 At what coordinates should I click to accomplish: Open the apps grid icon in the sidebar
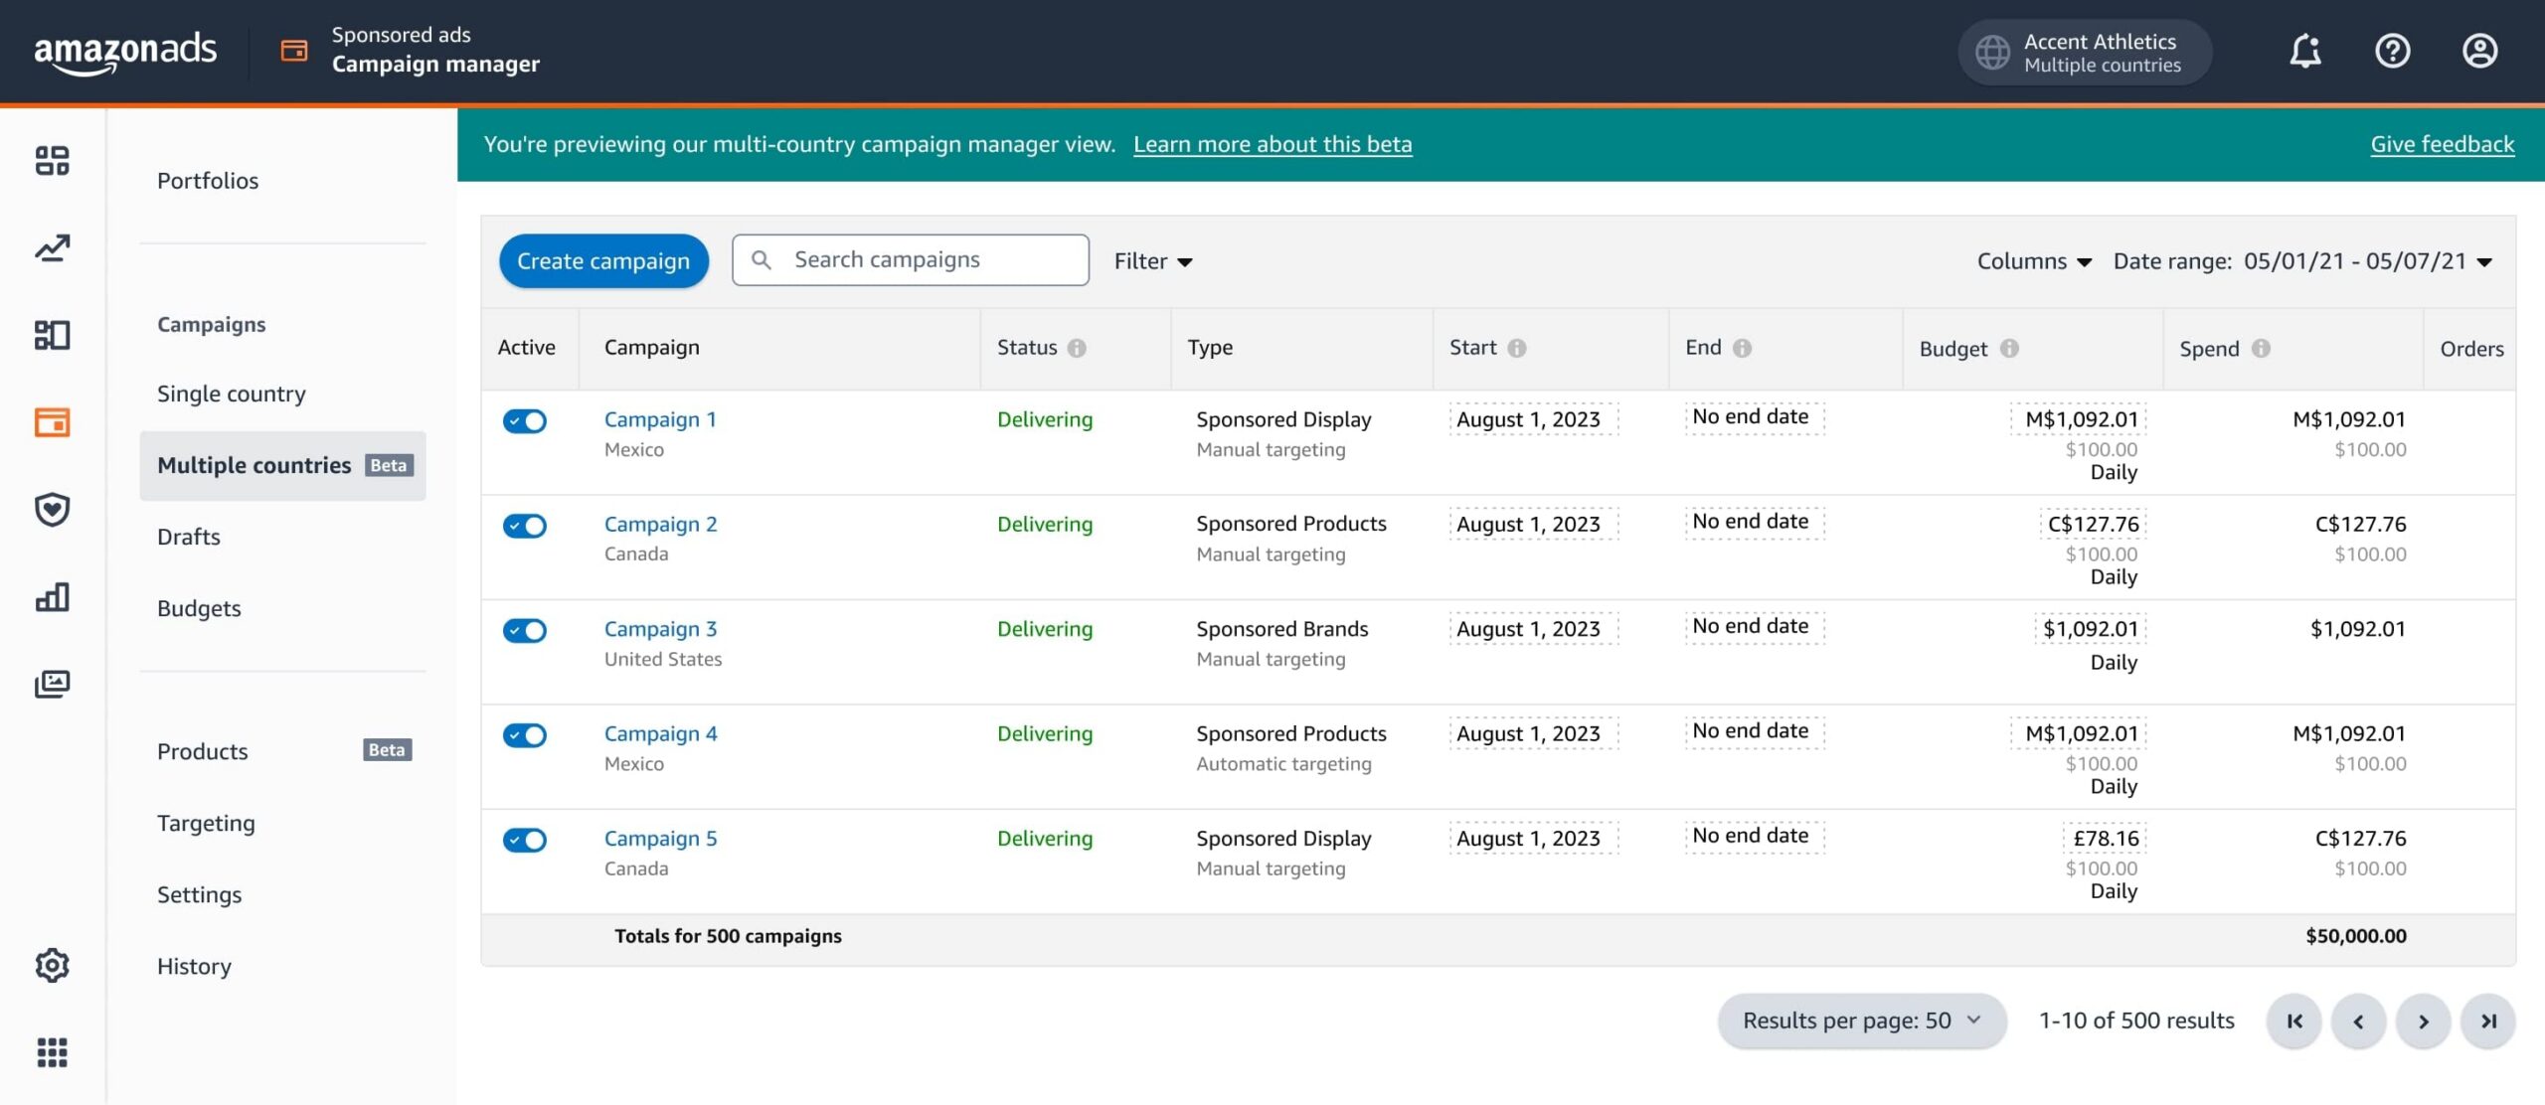pos(52,1052)
